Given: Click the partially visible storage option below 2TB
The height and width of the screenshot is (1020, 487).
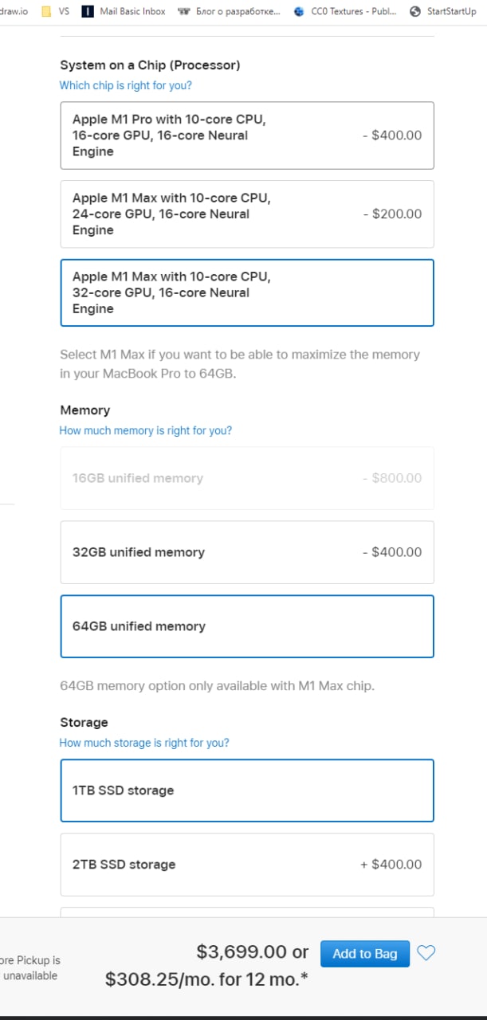Looking at the screenshot, I should (x=247, y=911).
